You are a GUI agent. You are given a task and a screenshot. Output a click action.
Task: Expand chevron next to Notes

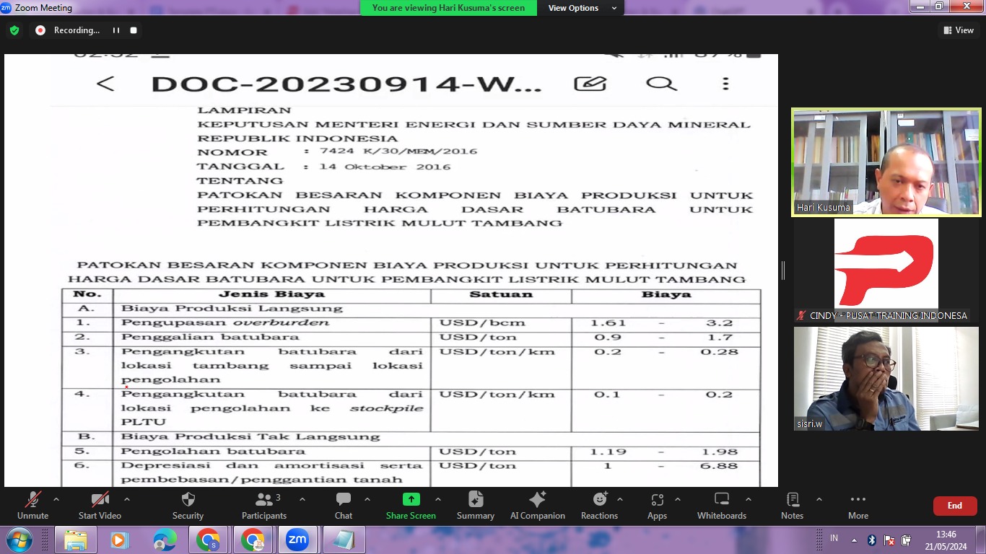point(819,499)
